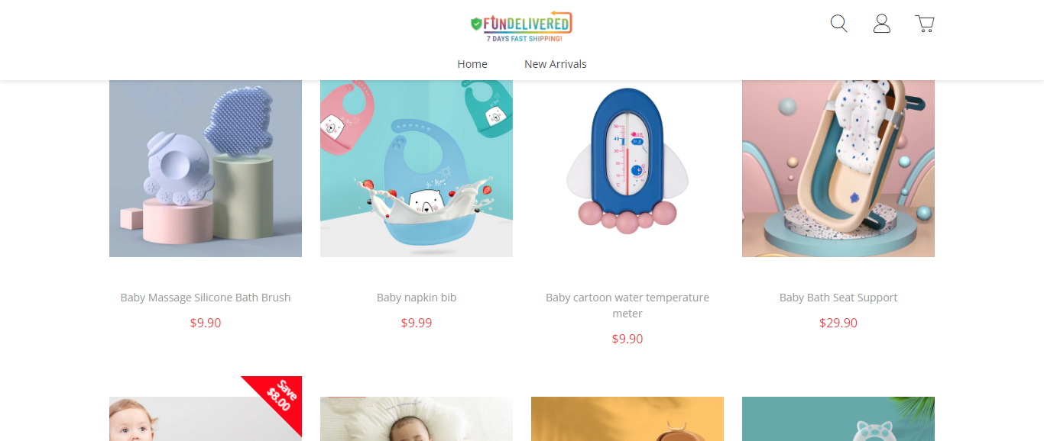
Task: Select the bath seat support product image
Action: click(x=838, y=169)
